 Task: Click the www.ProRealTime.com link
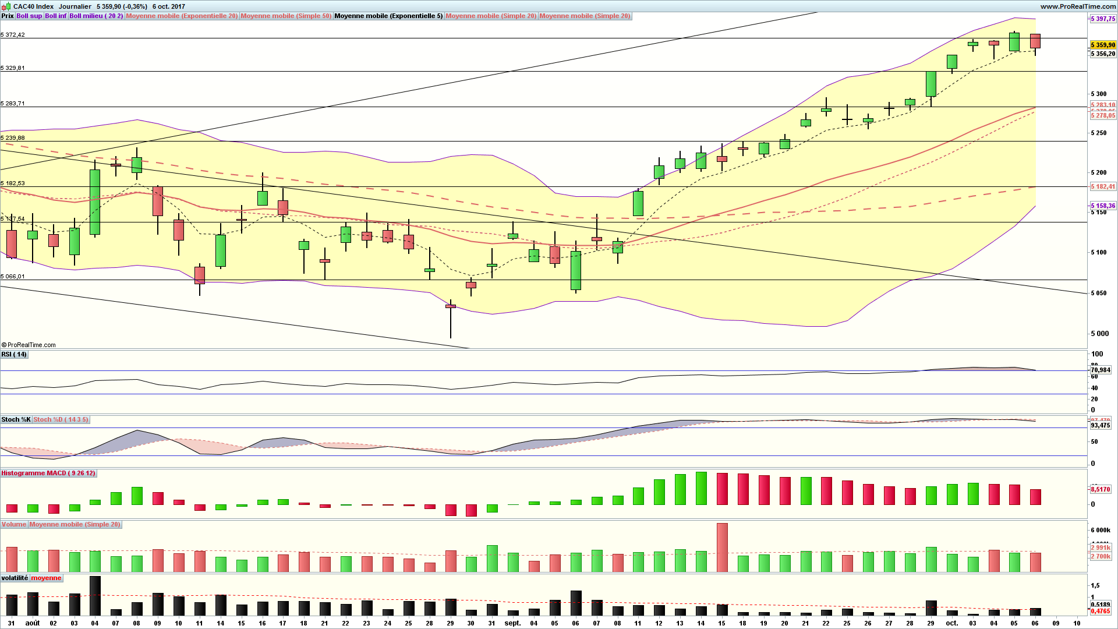[1077, 6]
